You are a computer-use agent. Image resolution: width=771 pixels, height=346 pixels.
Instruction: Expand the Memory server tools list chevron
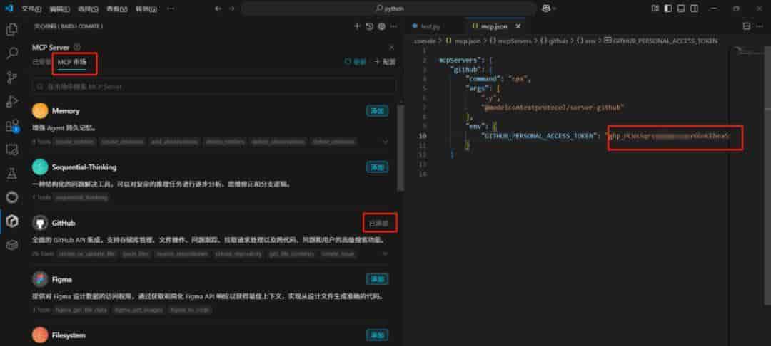click(385, 141)
